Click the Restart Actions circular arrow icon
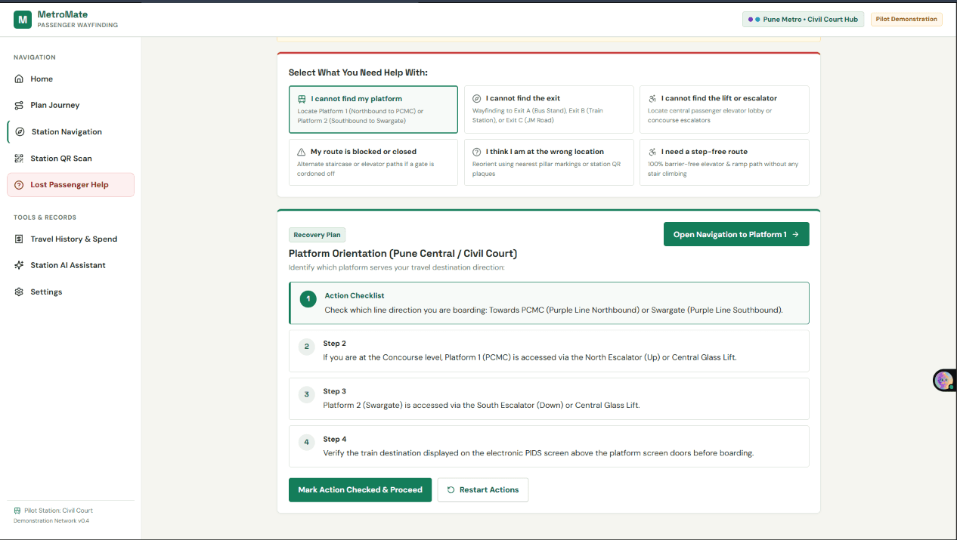Viewport: 957px width, 540px height. coord(451,489)
